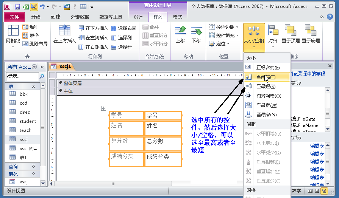
Task: Choose To Grid (对齐网格) menu item
Action: click(x=267, y=96)
